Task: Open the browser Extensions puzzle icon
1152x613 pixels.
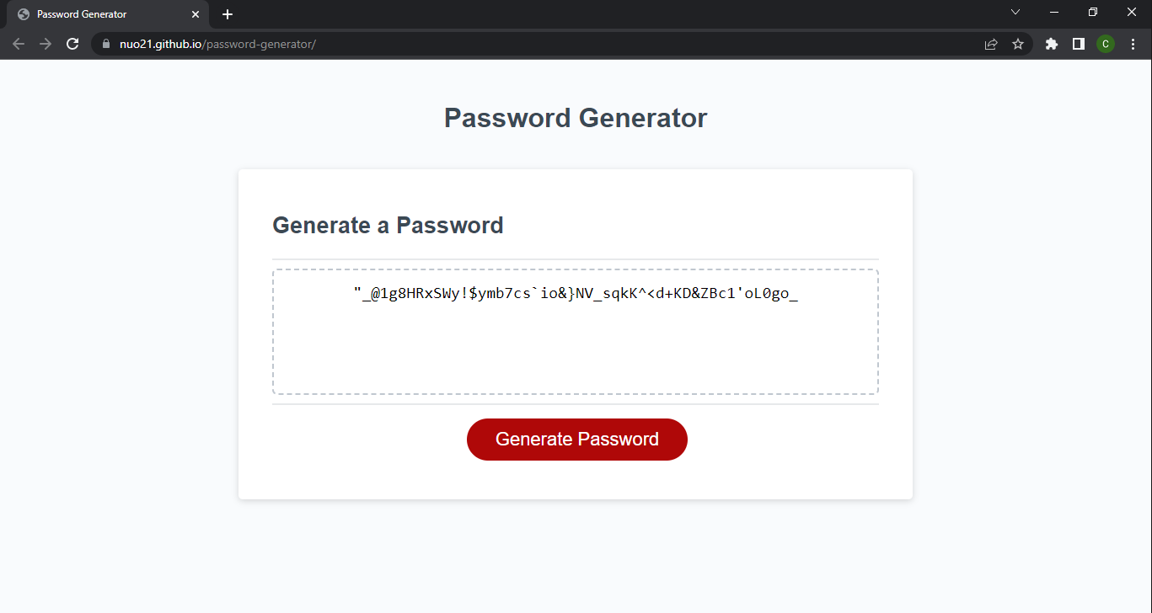Action: pyautogui.click(x=1051, y=44)
